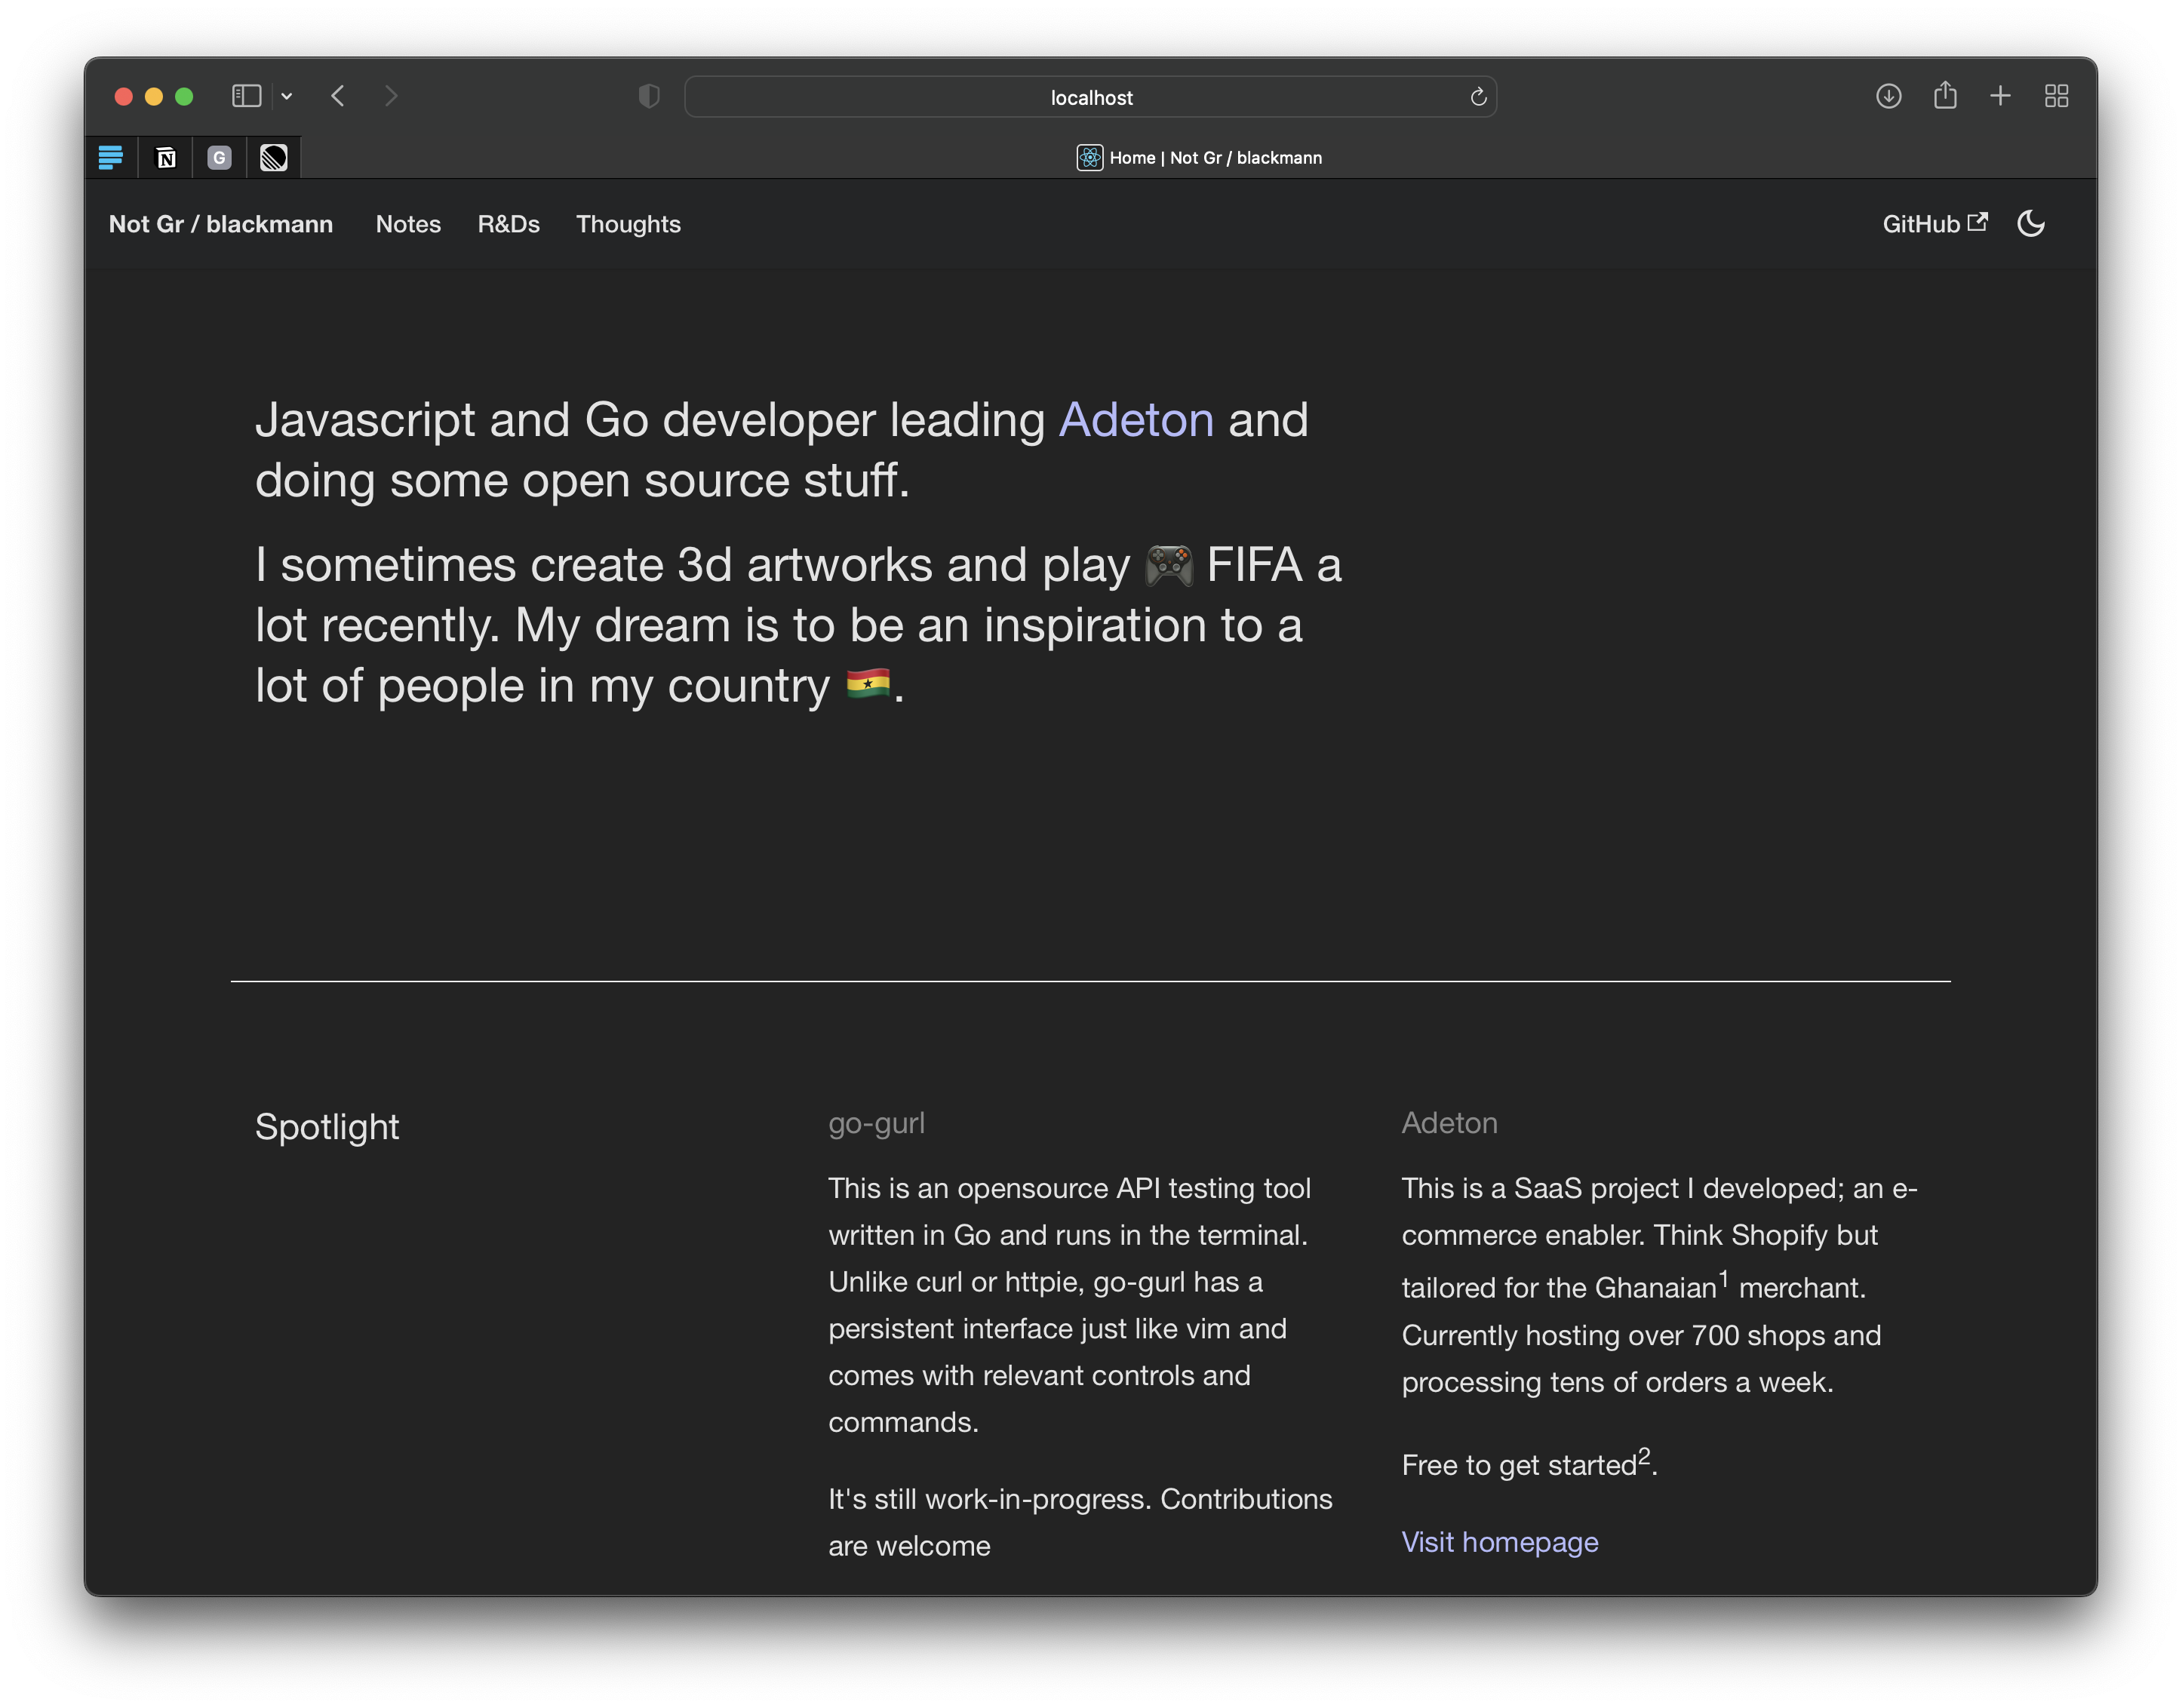Reload the localhost page
The image size is (2182, 1708).
(x=1478, y=97)
